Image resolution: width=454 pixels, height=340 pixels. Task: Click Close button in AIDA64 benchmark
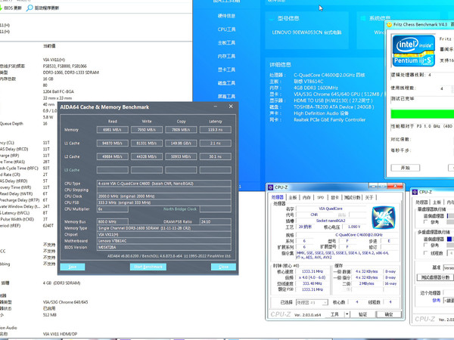tap(223, 267)
